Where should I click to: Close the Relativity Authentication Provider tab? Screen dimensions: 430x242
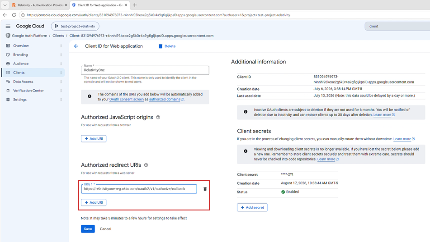66,5
